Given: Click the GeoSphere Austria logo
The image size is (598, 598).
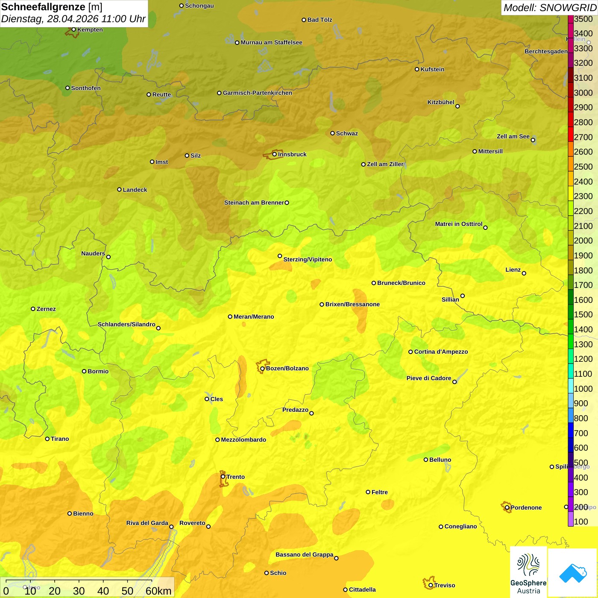Looking at the screenshot, I should click(x=528, y=572).
